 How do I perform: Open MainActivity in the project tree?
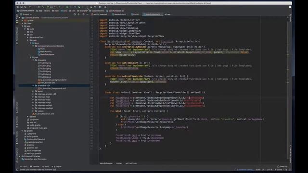45,51
